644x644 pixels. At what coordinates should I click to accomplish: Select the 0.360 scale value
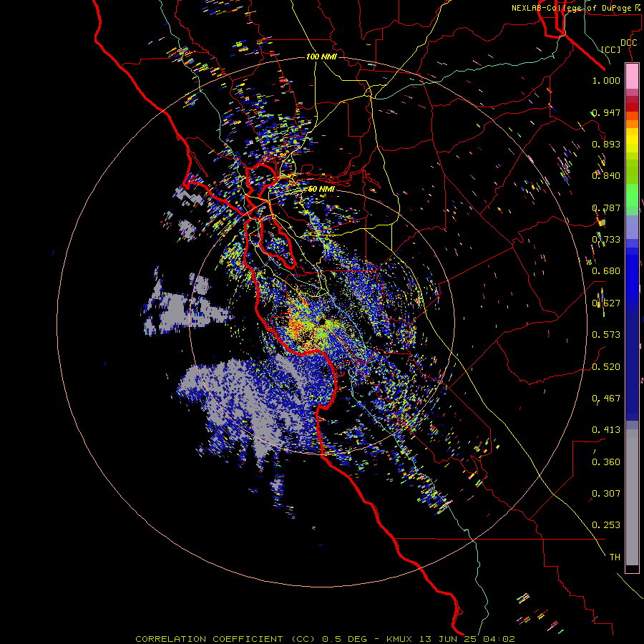[x=606, y=462]
